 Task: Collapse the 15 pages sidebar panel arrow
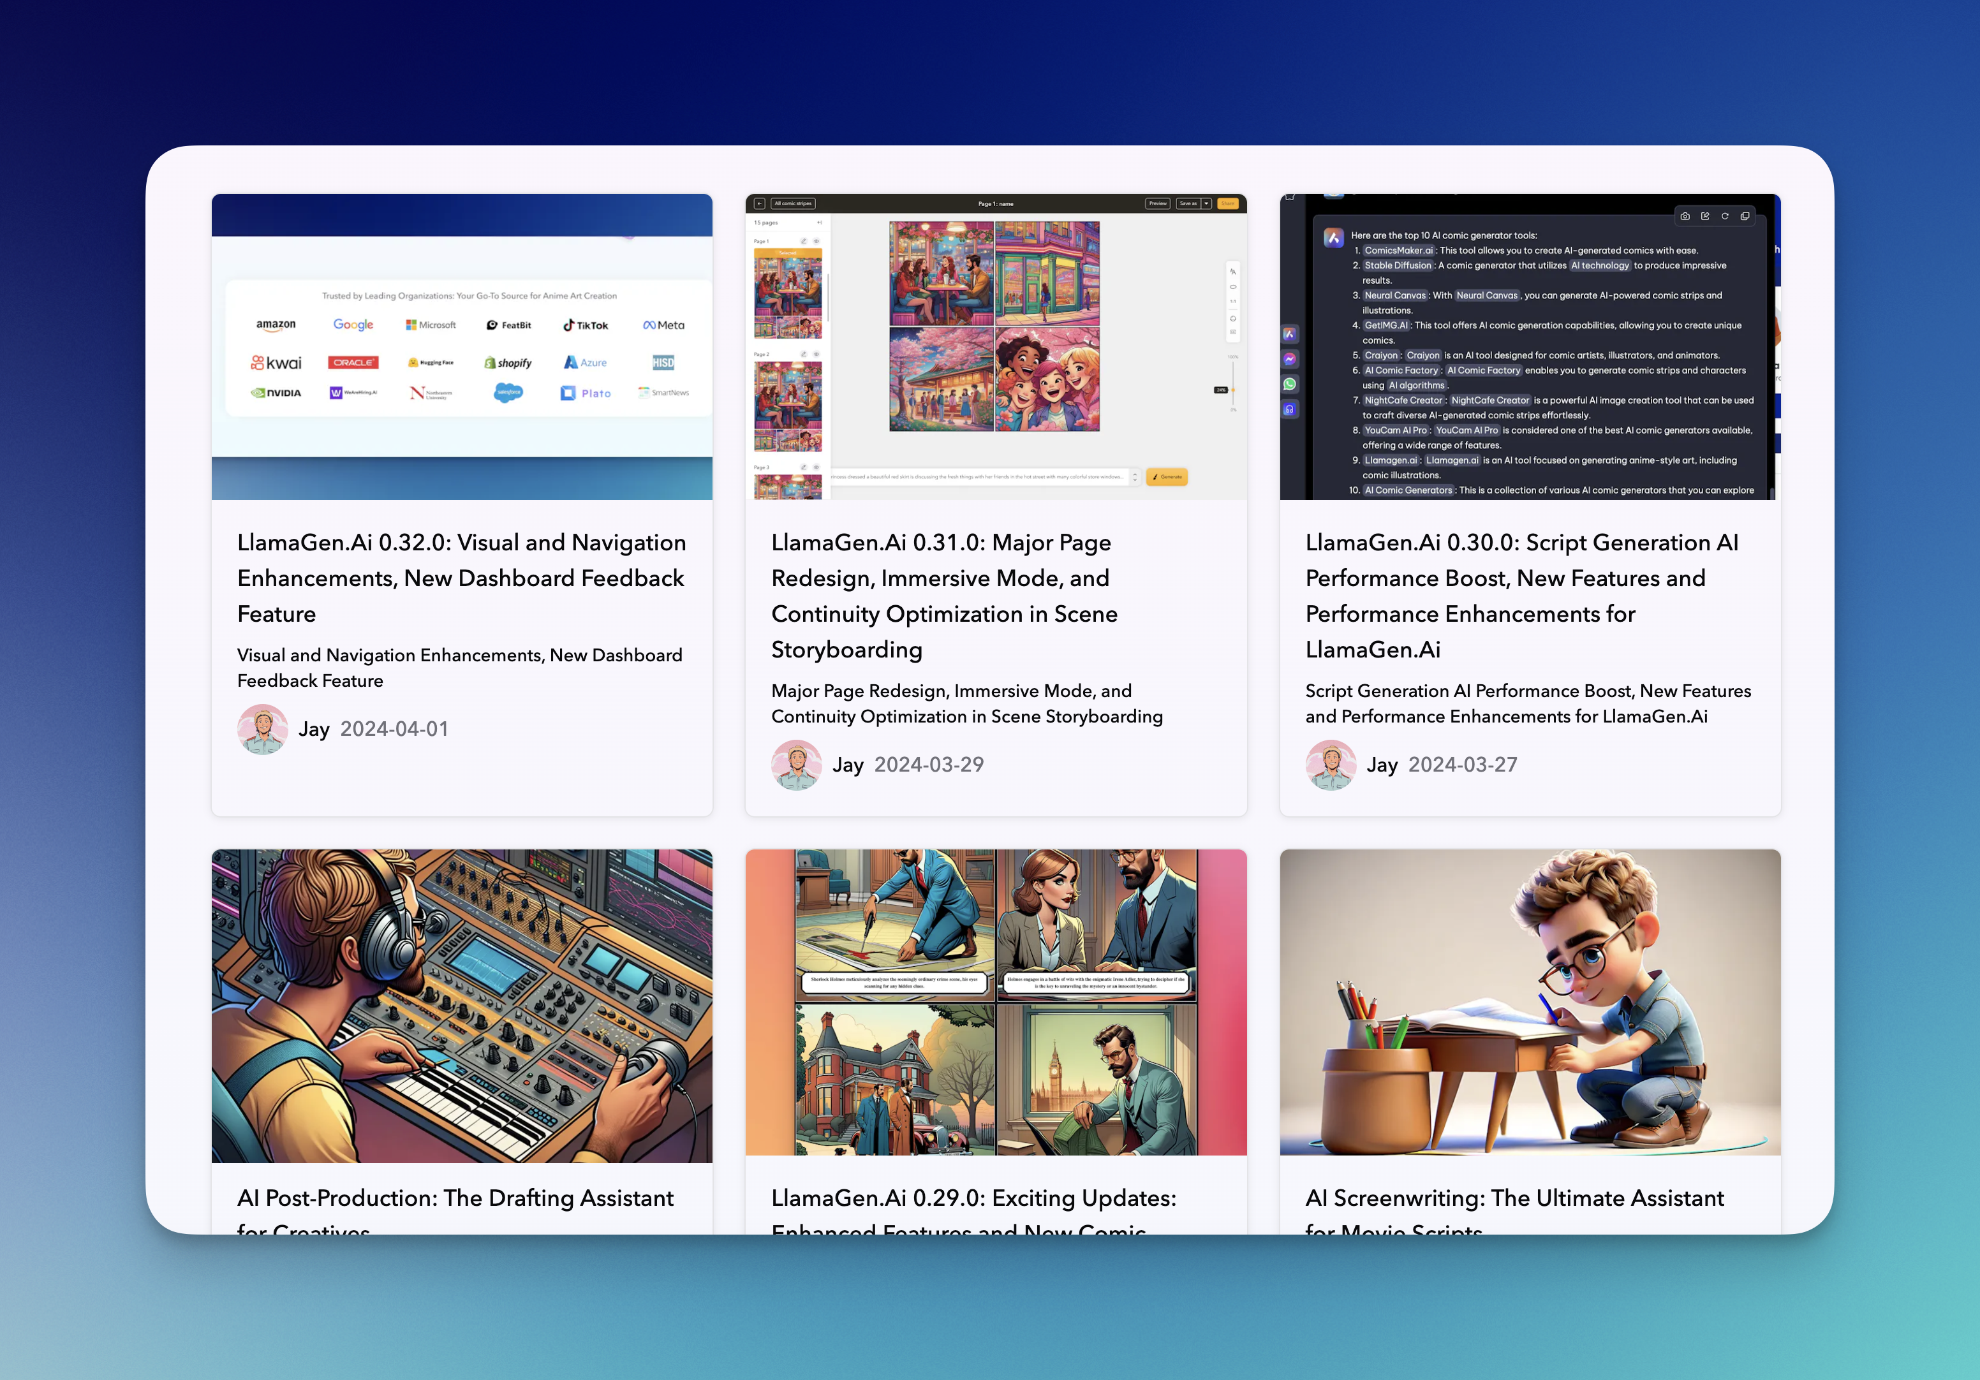(x=818, y=223)
